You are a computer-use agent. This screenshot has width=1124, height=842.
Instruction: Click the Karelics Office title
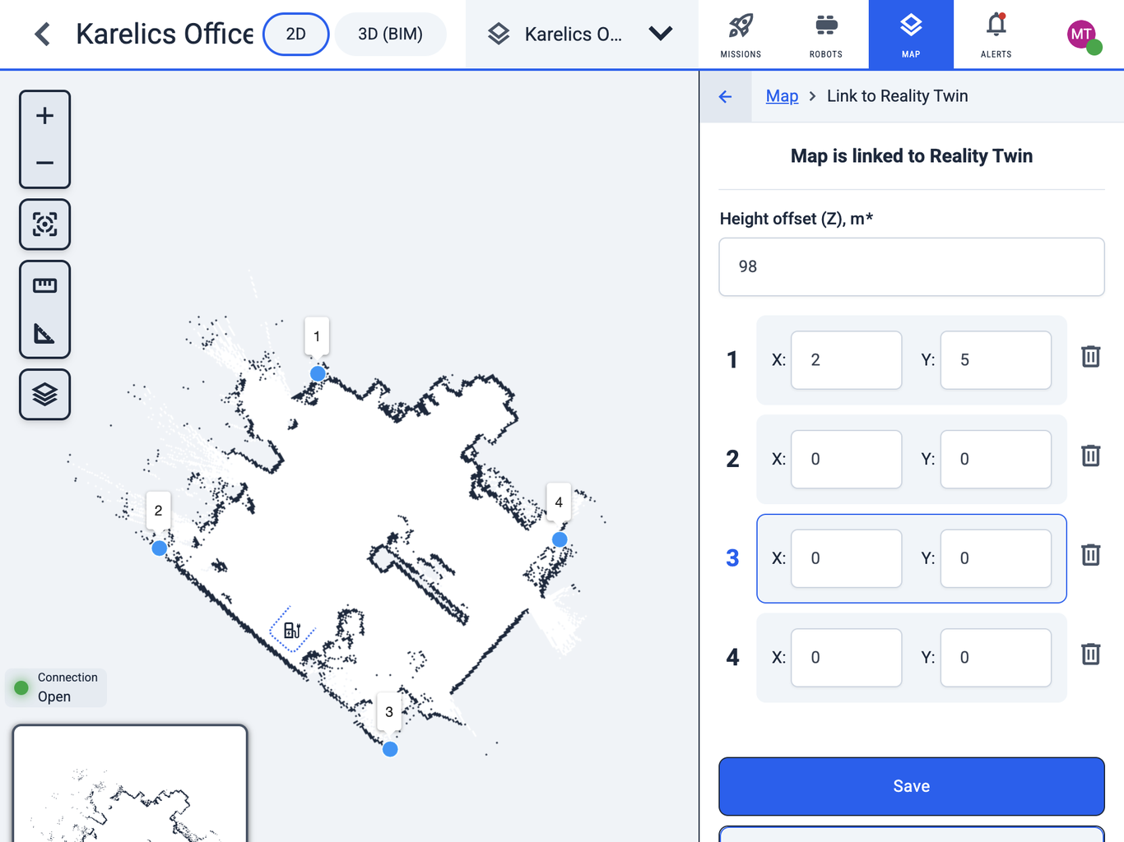(165, 35)
